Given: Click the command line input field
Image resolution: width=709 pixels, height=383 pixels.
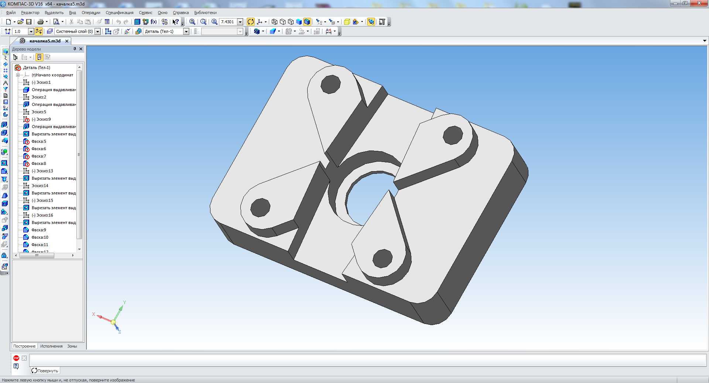Looking at the screenshot, I should (368, 360).
